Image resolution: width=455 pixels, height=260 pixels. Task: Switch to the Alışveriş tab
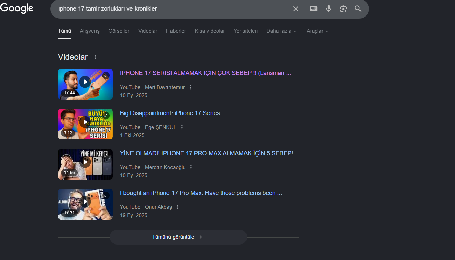pyautogui.click(x=90, y=31)
